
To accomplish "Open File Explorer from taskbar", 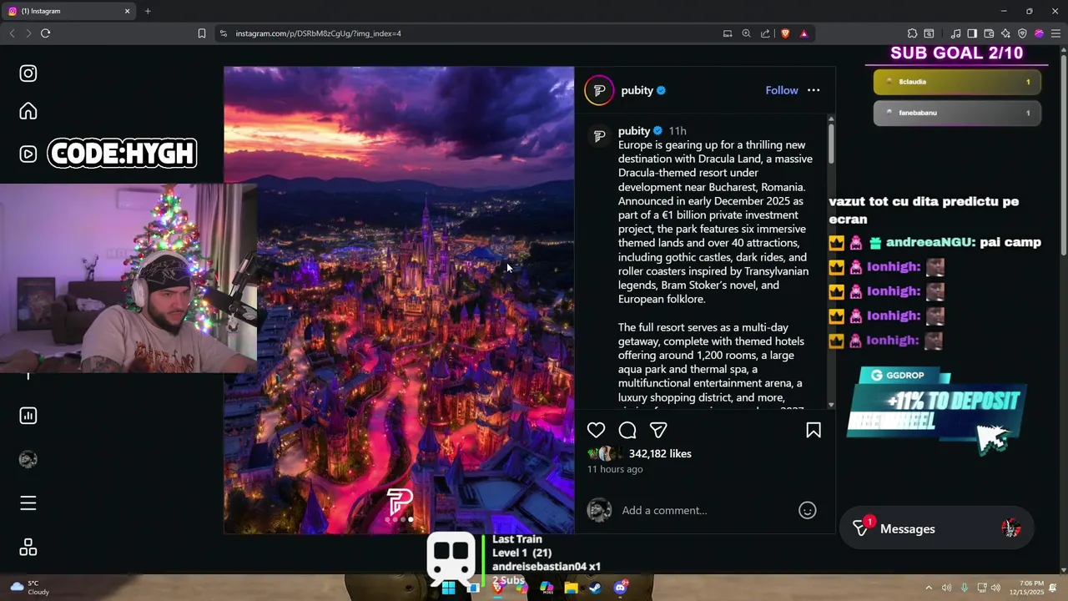I will point(571,588).
